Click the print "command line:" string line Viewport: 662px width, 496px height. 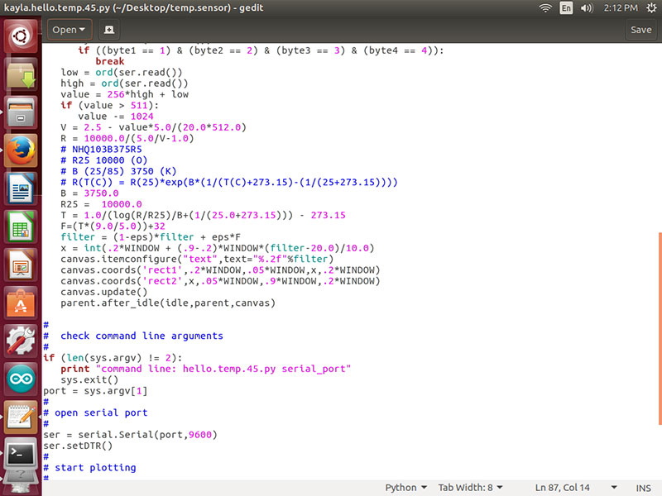coord(205,369)
